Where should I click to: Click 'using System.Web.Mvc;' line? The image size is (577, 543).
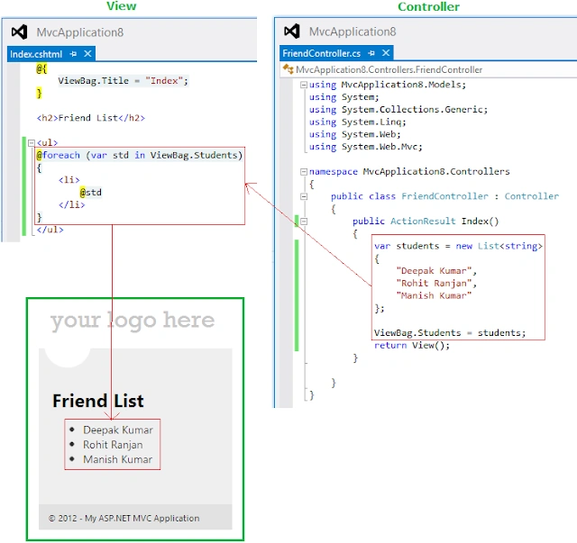coord(366,147)
